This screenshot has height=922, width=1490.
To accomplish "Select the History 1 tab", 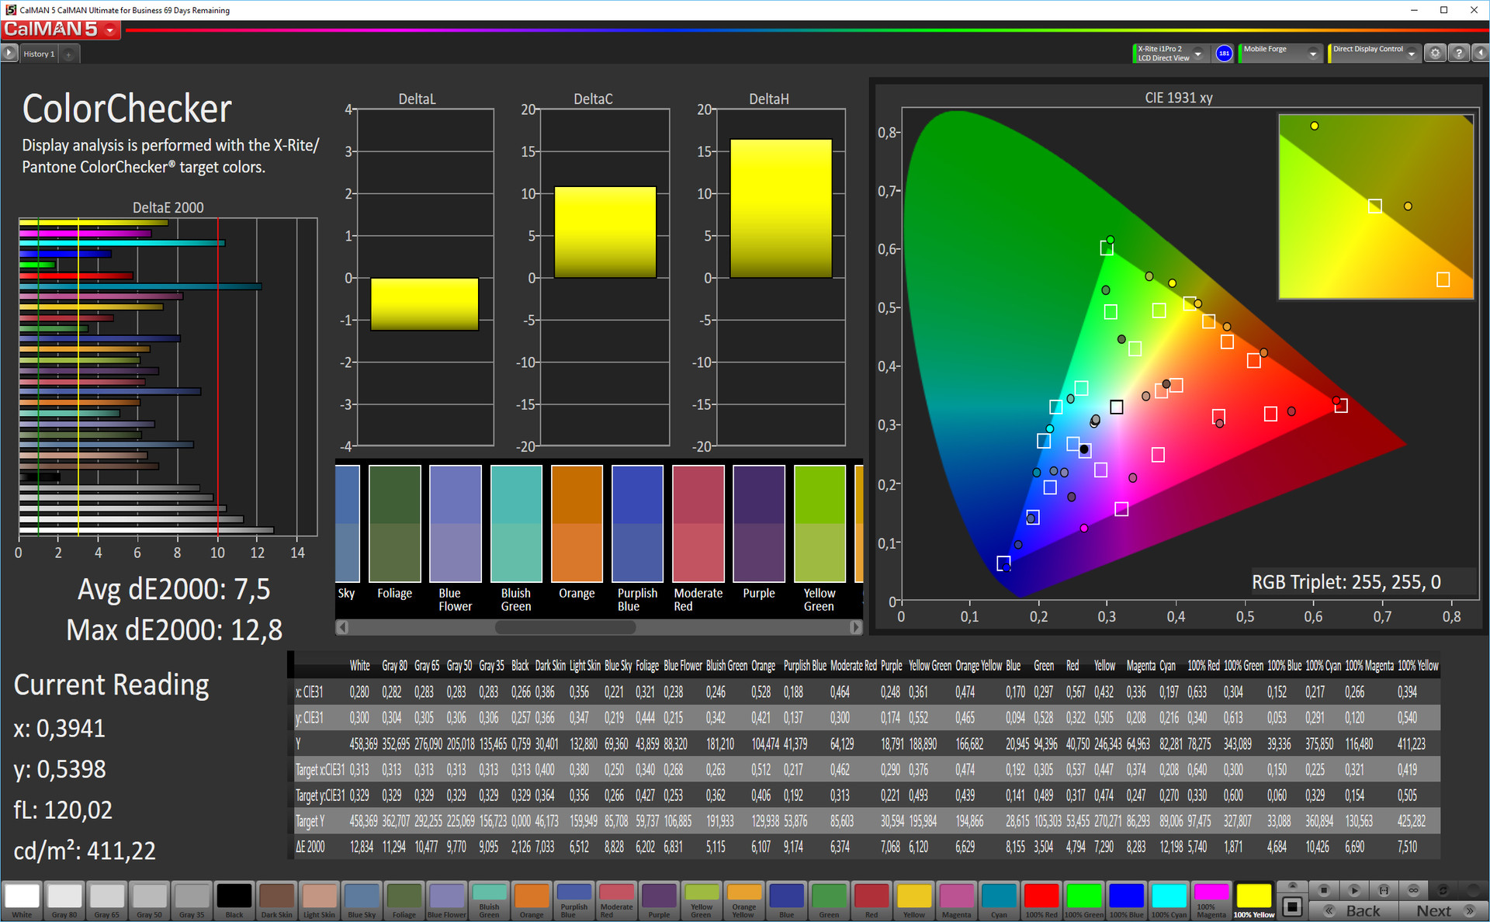I will pyautogui.click(x=39, y=54).
